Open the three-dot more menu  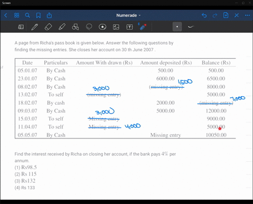[247, 15]
